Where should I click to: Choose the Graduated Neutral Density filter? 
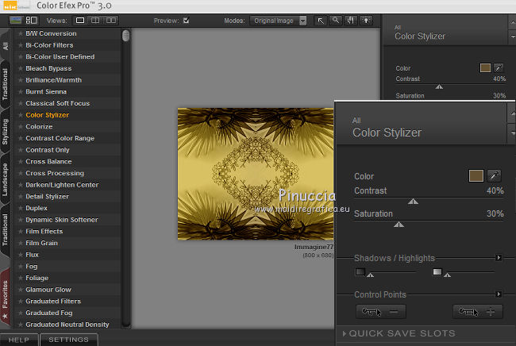click(67, 325)
